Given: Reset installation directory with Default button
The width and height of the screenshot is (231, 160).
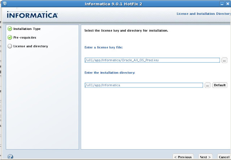Looking at the screenshot, I should [x=220, y=85].
